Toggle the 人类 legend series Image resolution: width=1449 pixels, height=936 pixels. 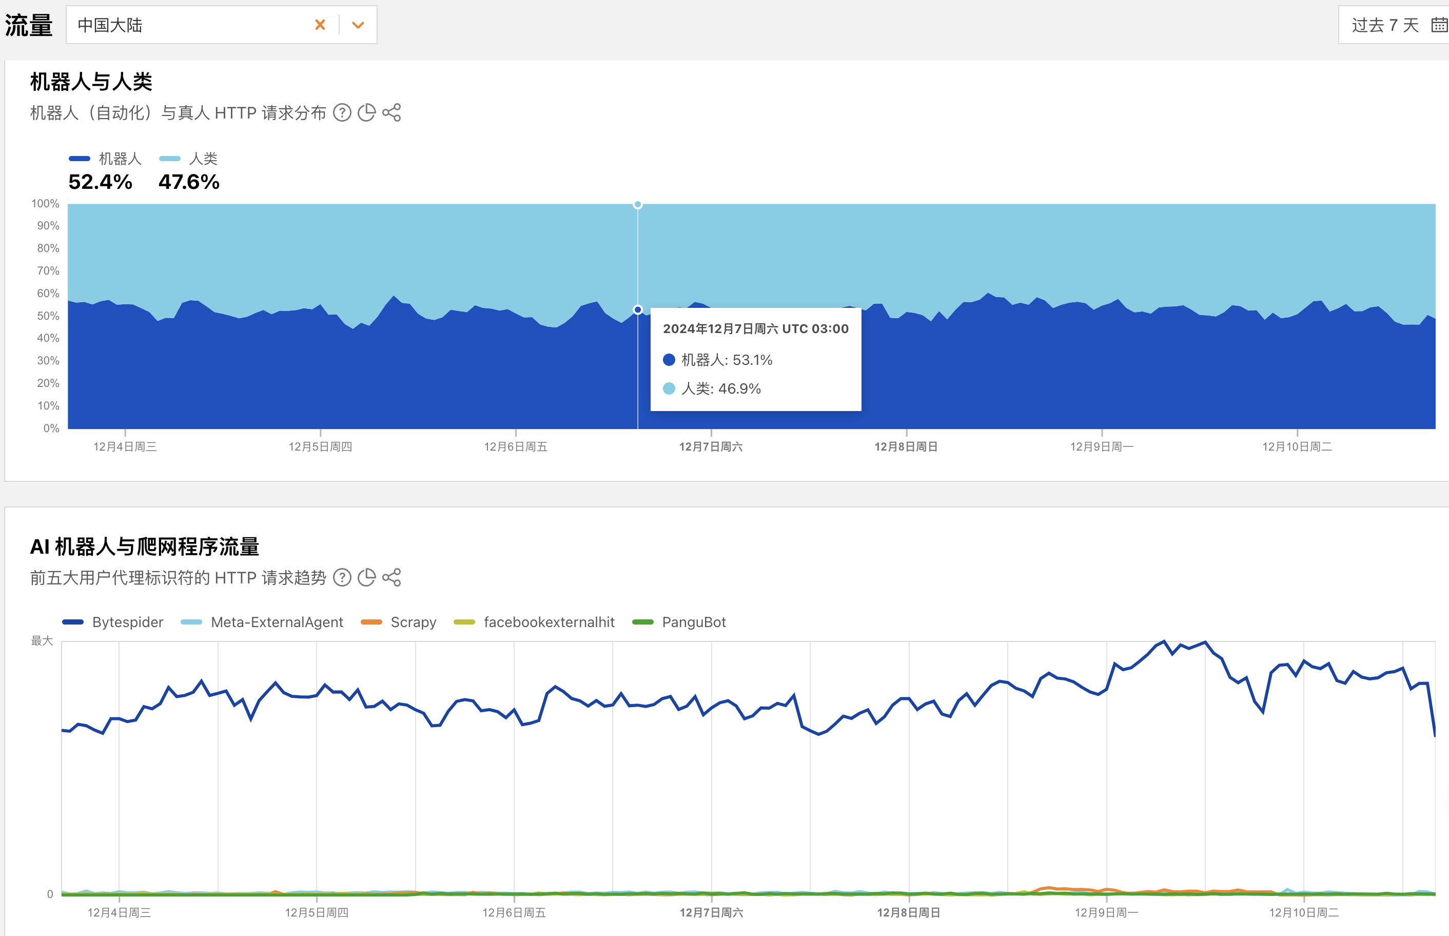[x=188, y=159]
